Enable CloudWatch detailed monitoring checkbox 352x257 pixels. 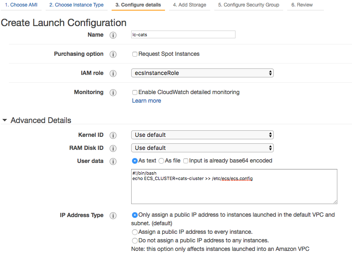coord(135,92)
